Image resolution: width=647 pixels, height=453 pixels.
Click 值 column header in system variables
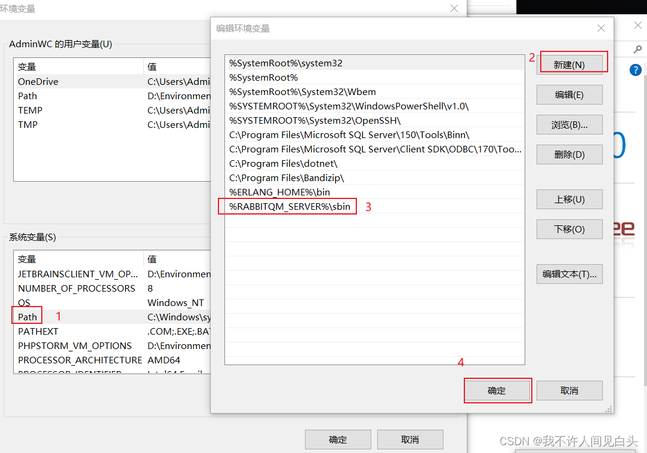click(x=177, y=259)
